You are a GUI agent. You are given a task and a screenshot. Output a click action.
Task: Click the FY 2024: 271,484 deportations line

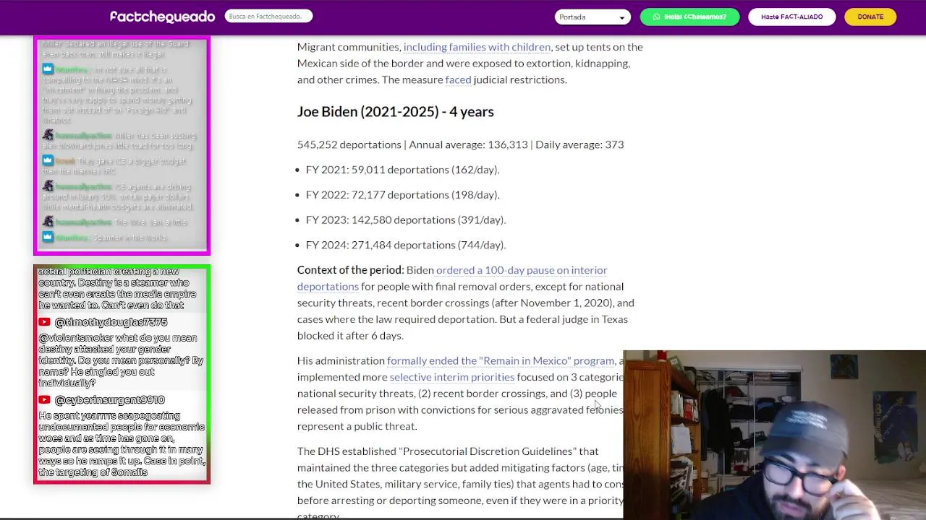(x=406, y=245)
